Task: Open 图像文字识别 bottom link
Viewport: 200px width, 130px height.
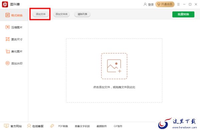Action: pyautogui.click(x=82, y=126)
